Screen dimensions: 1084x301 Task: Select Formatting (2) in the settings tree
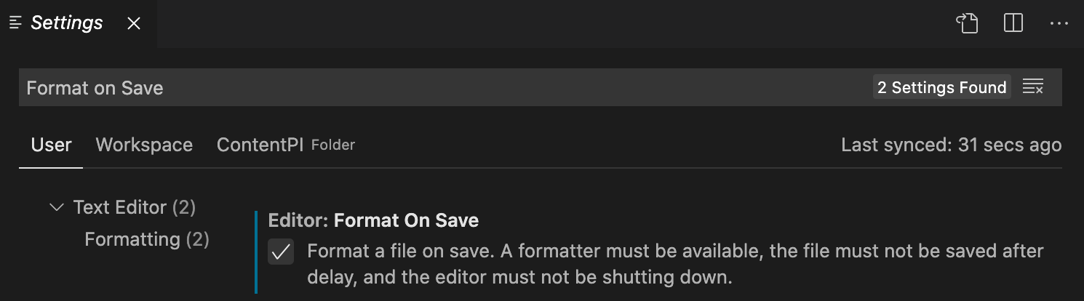147,239
